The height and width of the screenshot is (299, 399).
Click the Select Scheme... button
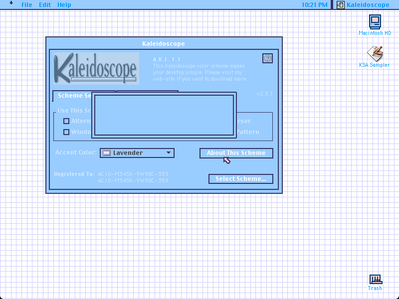(241, 179)
